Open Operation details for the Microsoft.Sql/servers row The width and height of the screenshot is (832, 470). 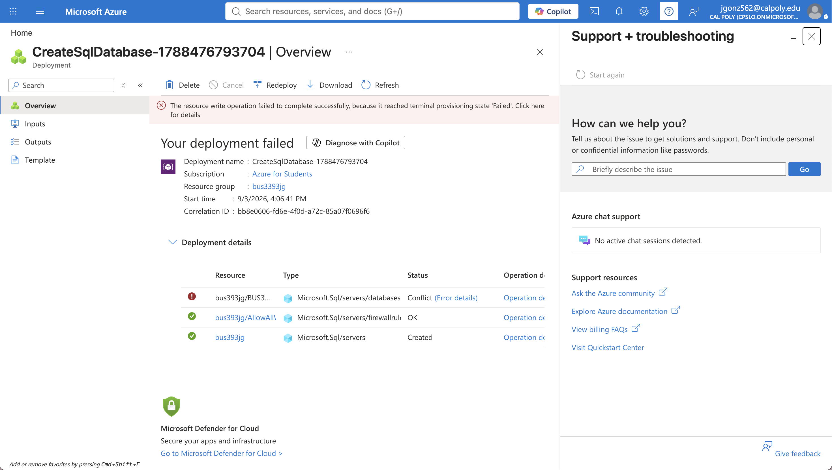click(x=524, y=337)
